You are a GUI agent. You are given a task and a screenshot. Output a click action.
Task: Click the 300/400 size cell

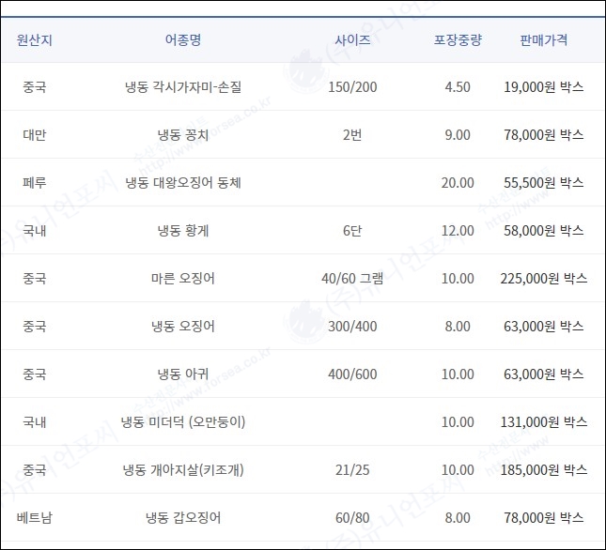(352, 326)
